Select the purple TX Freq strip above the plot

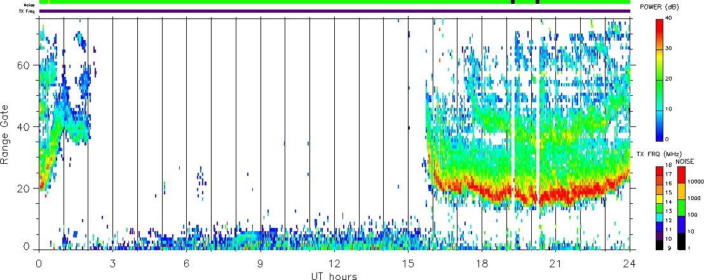334,11
